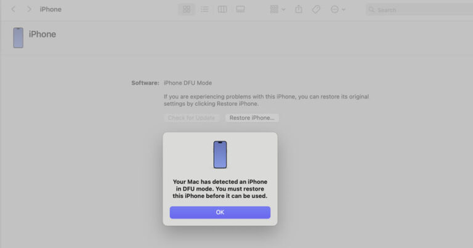Click OK in the DFU mode dialog
473x248 pixels.
[x=220, y=212]
